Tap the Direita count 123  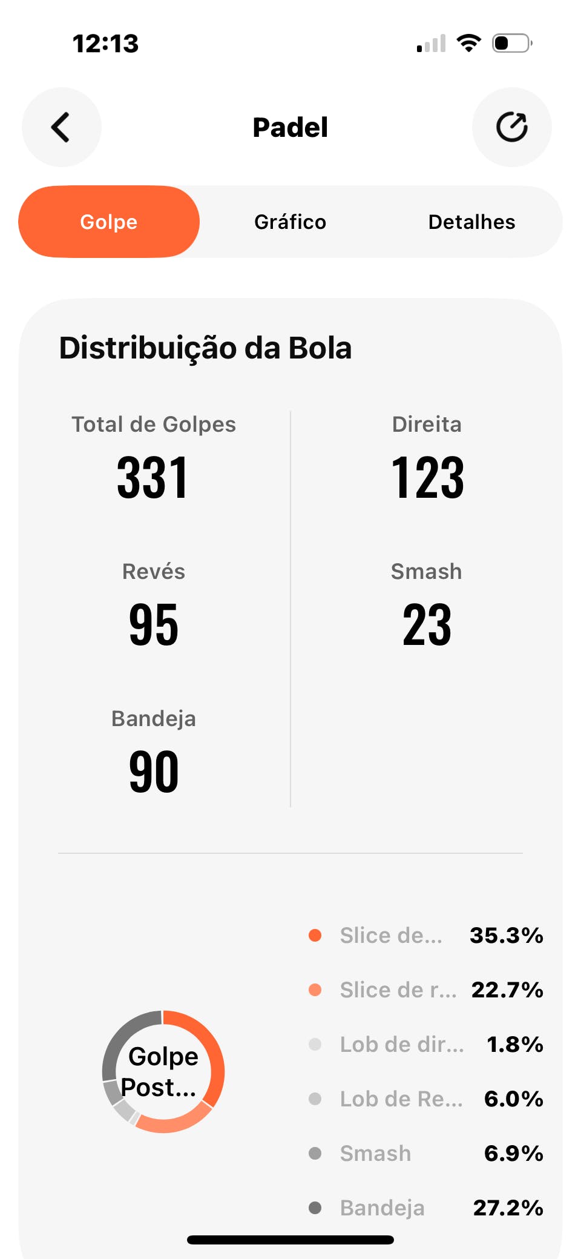[x=427, y=478]
